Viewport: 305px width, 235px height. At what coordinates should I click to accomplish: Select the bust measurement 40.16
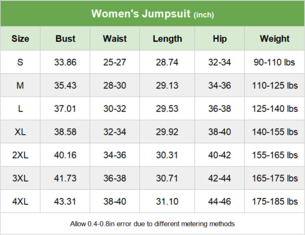tap(65, 155)
